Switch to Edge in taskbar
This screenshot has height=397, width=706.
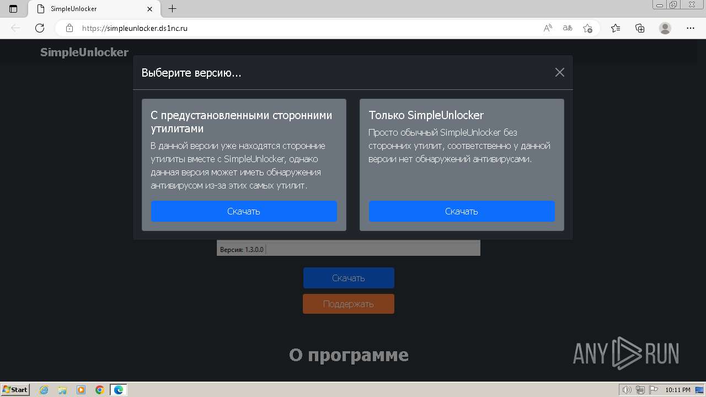point(119,390)
